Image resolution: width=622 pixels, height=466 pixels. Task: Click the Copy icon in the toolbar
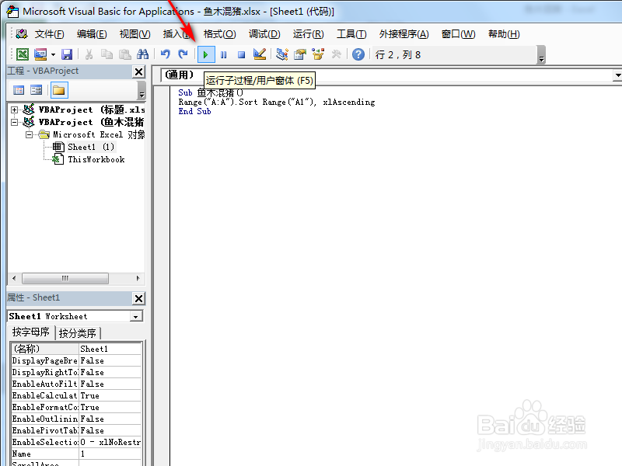click(107, 54)
